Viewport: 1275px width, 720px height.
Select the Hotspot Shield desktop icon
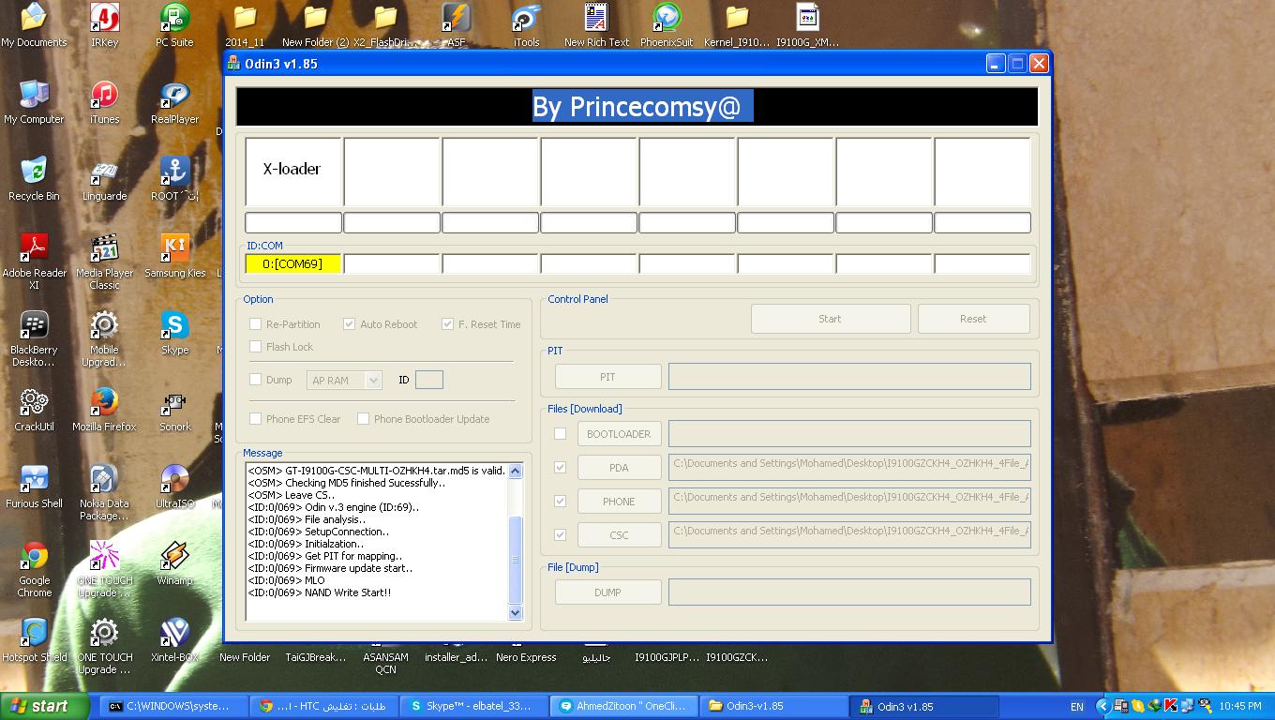point(35,640)
